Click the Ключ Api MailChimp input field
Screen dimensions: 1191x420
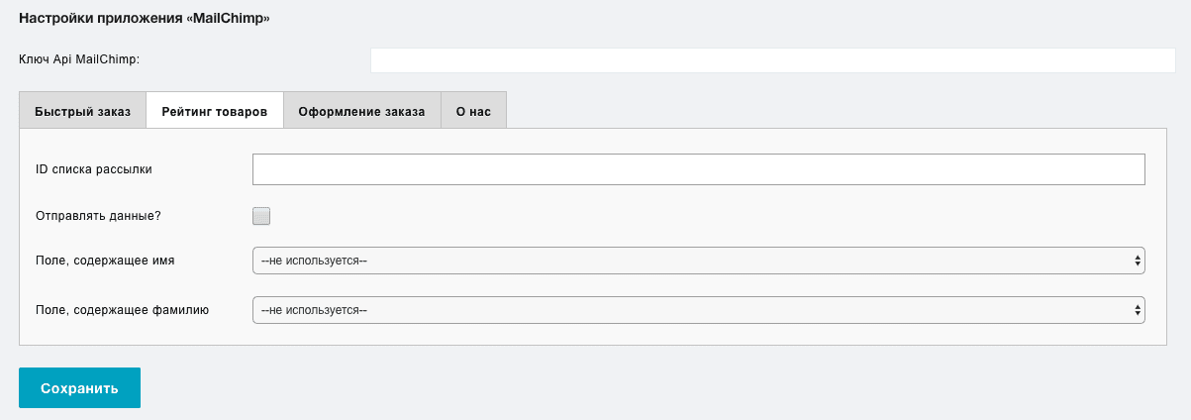click(x=772, y=59)
